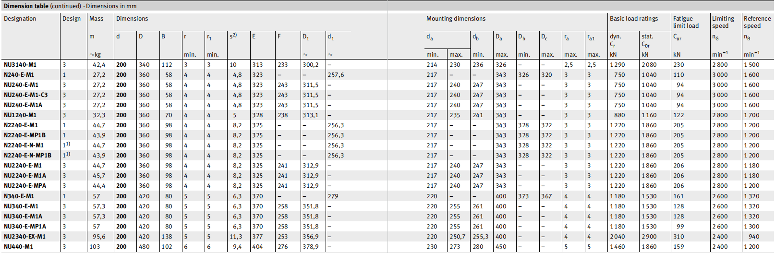Select the Basic load ratings header
This screenshot has height=253, width=775.
point(634,19)
